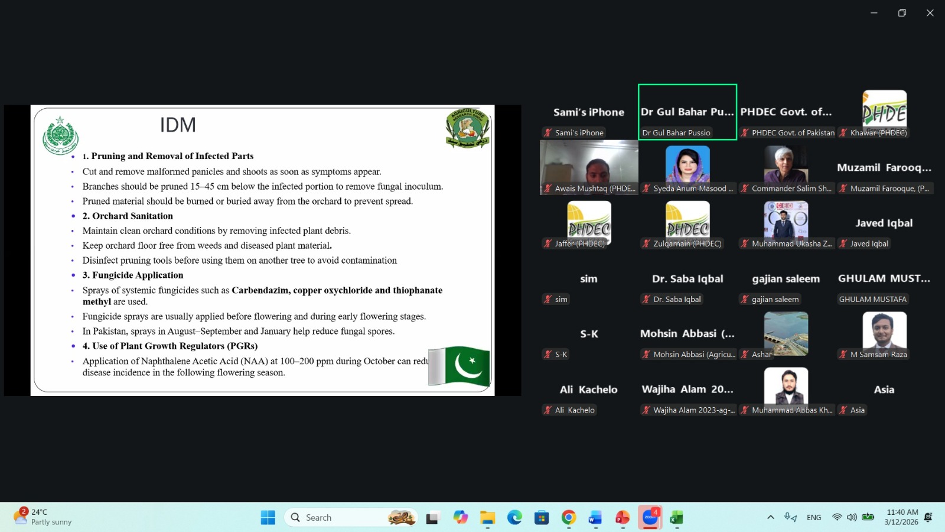Launch the Copilot app

[x=460, y=518]
